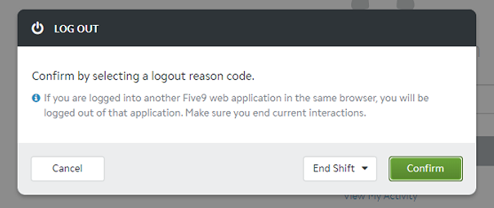Click the word 'Five9' in the info message

coord(195,98)
